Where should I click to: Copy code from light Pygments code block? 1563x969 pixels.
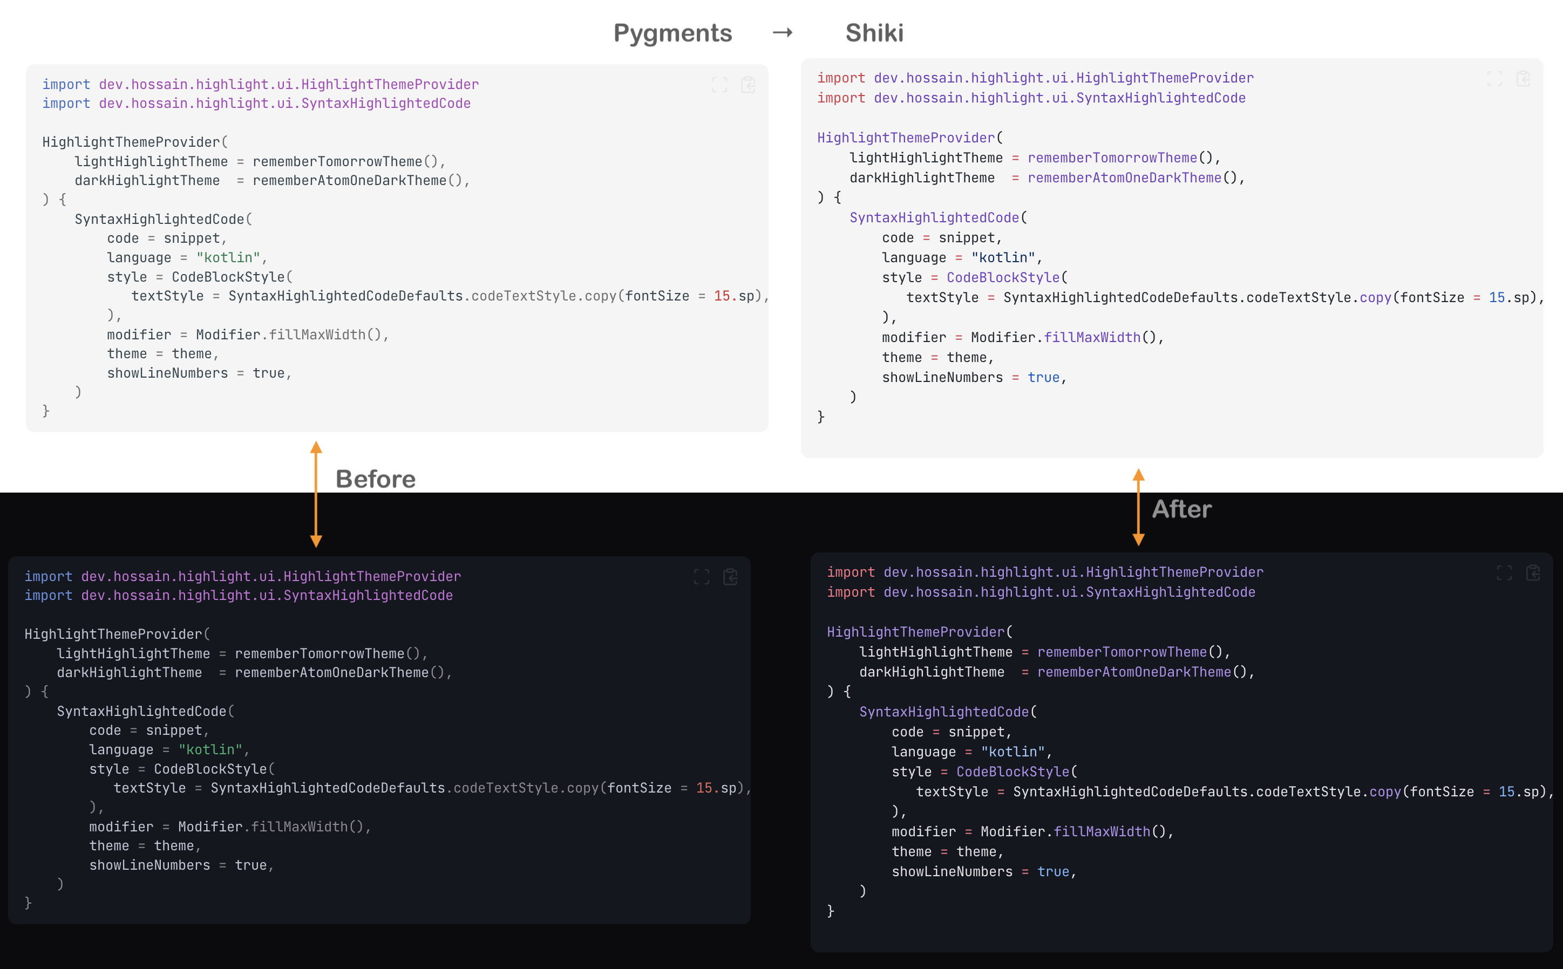pos(748,85)
